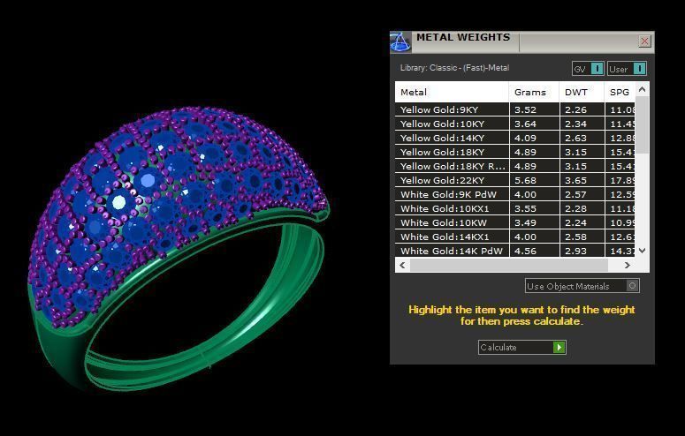This screenshot has height=436, width=685.
Task: Click the horizontal scrollbar thumb
Action: pos(509,265)
